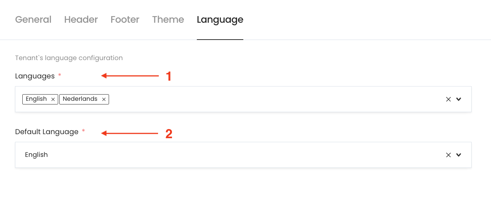The height and width of the screenshot is (206, 491).
Task: Click the Nederlands chip label
Action: tap(80, 99)
